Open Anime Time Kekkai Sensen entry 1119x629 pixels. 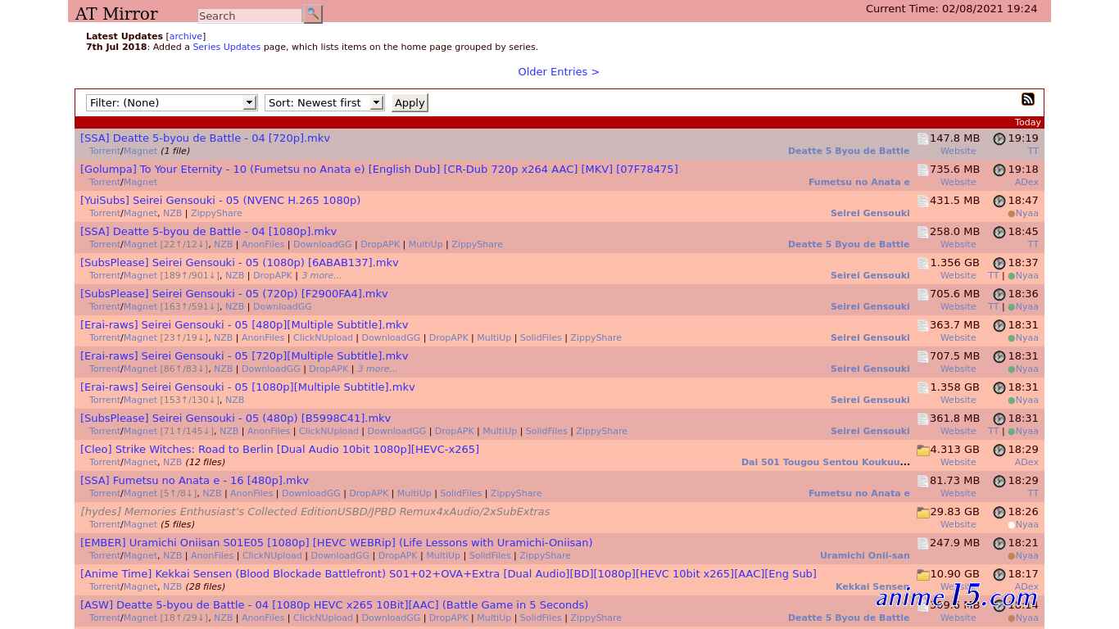coord(448,573)
